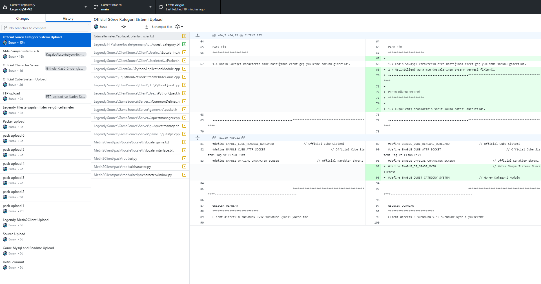Open file uicharacter.py

140,166
